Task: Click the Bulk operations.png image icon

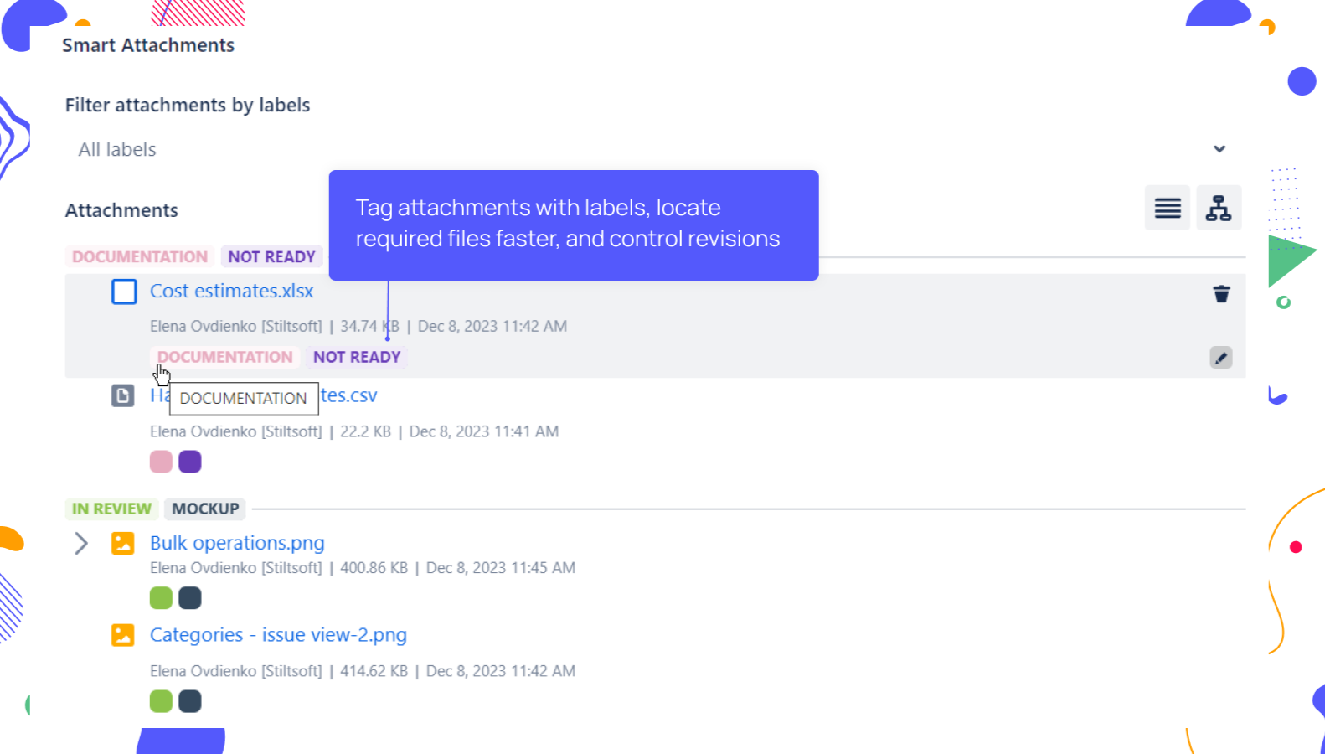Action: click(123, 543)
